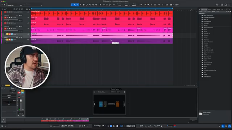
Task: Click the pencil icon in bottom bar
Action: [220, 126]
